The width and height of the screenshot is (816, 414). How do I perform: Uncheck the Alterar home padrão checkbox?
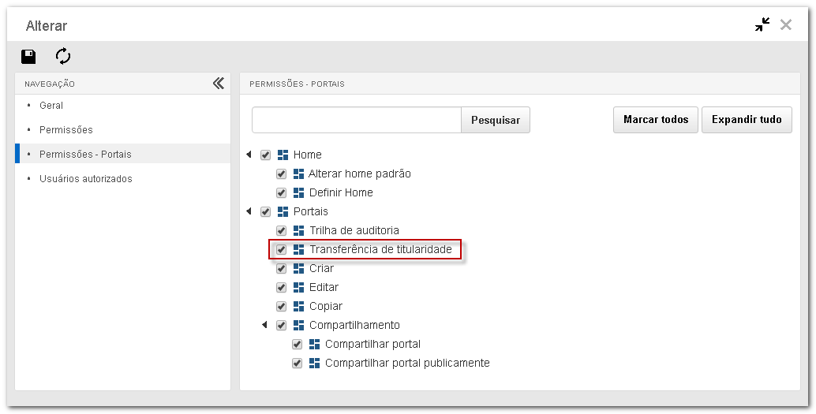click(281, 173)
